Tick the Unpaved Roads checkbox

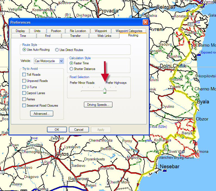point(24,81)
